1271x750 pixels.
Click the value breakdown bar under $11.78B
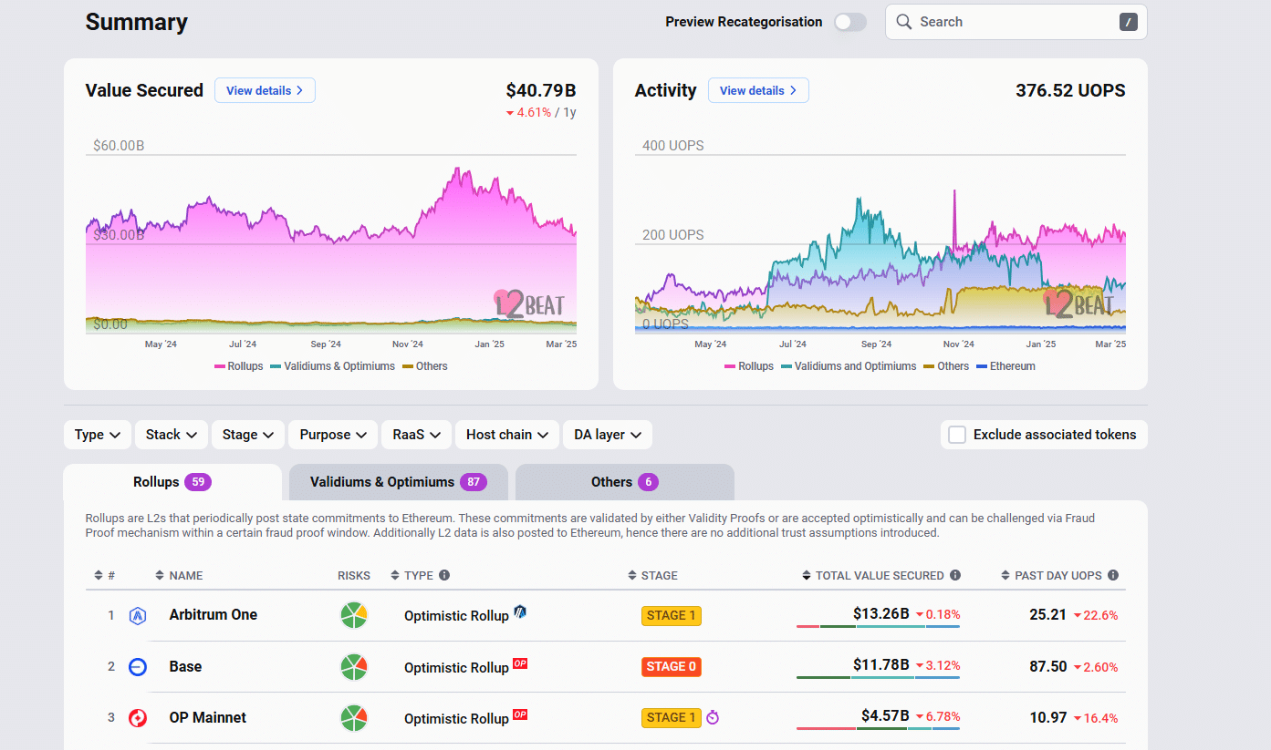[x=878, y=678]
